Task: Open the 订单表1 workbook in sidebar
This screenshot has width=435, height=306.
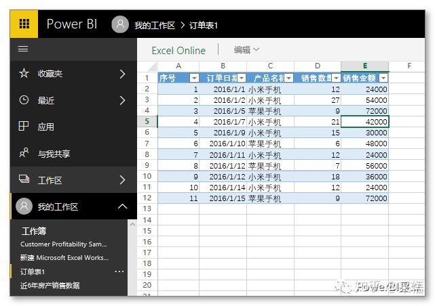Action: click(33, 271)
